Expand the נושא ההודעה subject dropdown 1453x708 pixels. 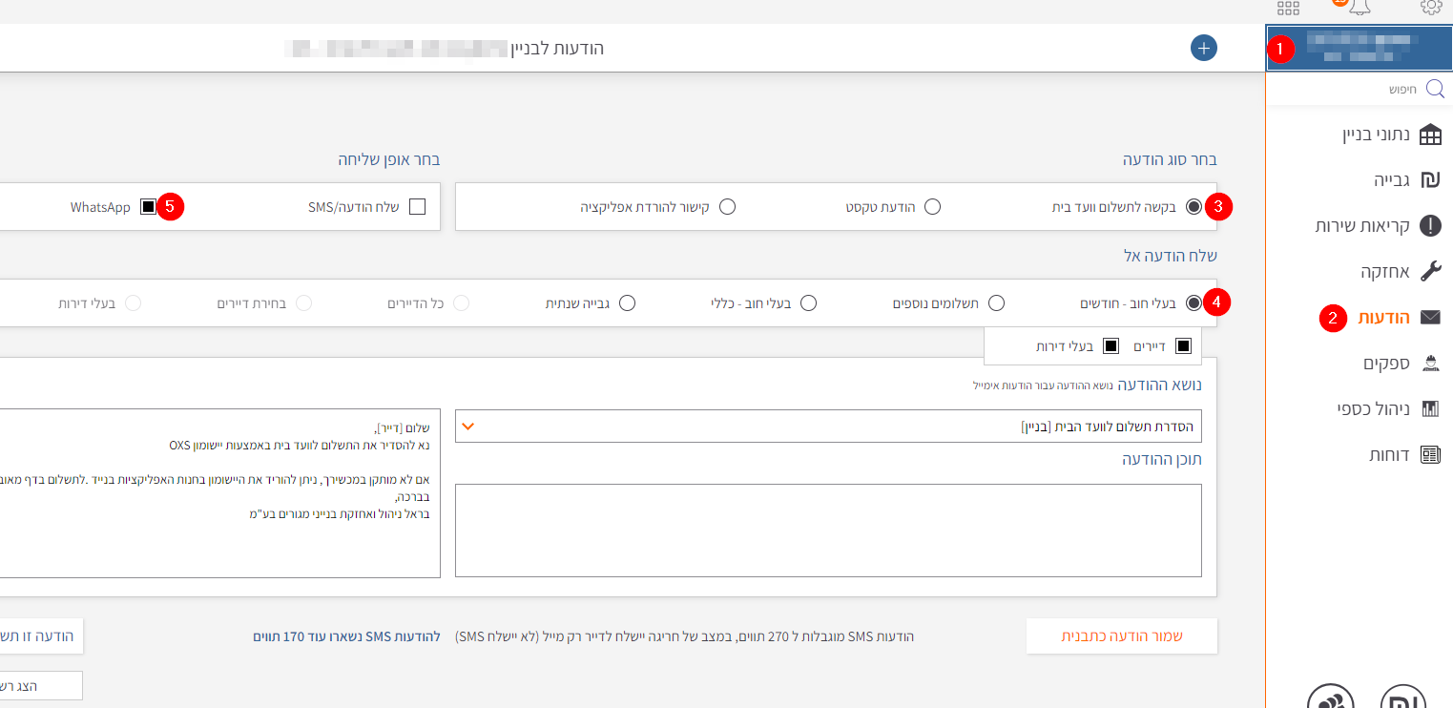click(828, 427)
